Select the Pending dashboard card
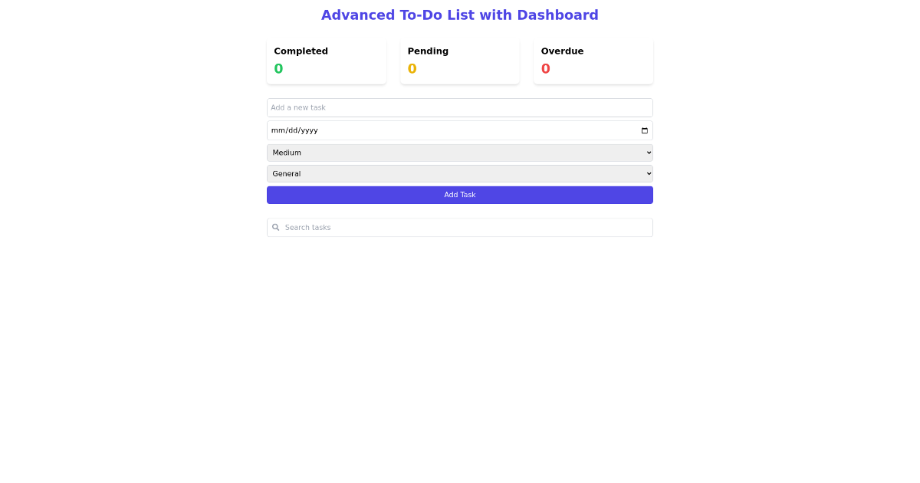This screenshot has width=920, height=483. (460, 61)
